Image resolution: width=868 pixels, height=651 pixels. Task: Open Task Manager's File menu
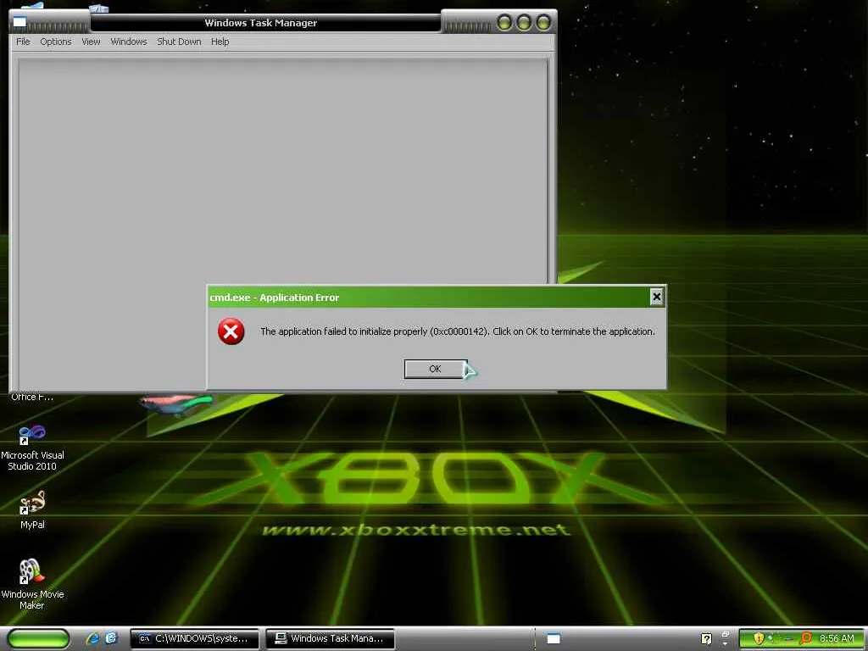click(x=23, y=42)
